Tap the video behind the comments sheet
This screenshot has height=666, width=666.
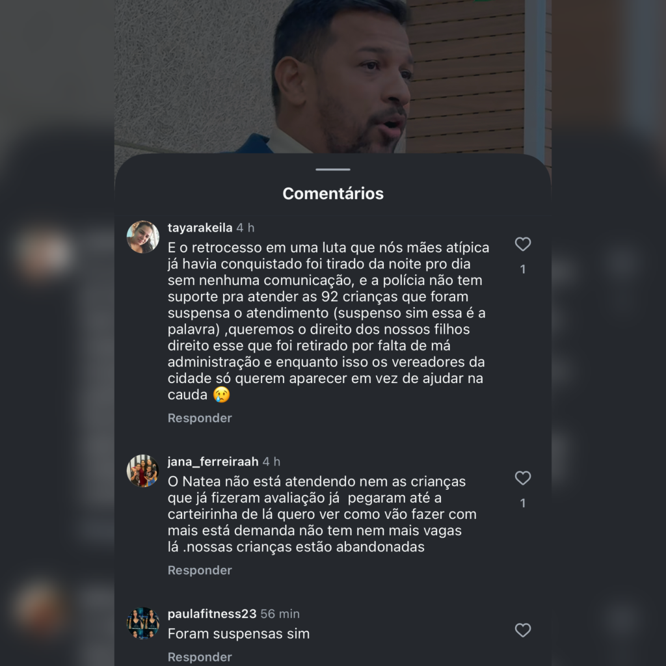pyautogui.click(x=333, y=77)
